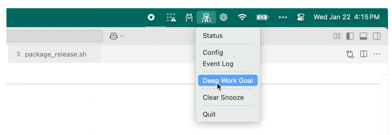Open the Customize Layout icon
This screenshot has width=392, height=135.
click(337, 36)
